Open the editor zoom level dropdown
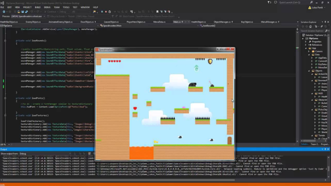This screenshot has width=331, height=186. [x=9, y=144]
